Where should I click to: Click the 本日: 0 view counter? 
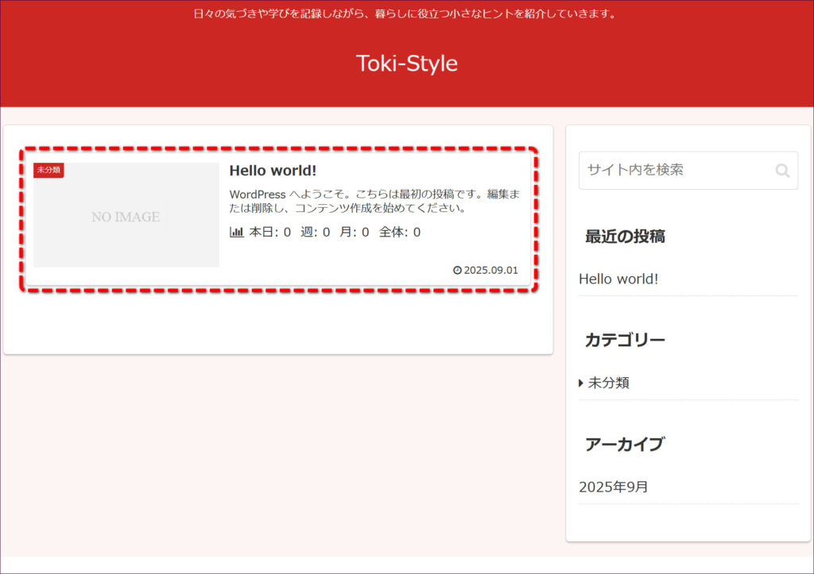(270, 233)
